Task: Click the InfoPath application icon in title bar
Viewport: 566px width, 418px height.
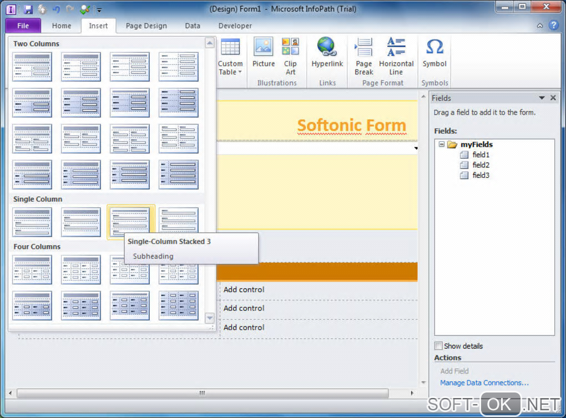Action: (x=11, y=9)
